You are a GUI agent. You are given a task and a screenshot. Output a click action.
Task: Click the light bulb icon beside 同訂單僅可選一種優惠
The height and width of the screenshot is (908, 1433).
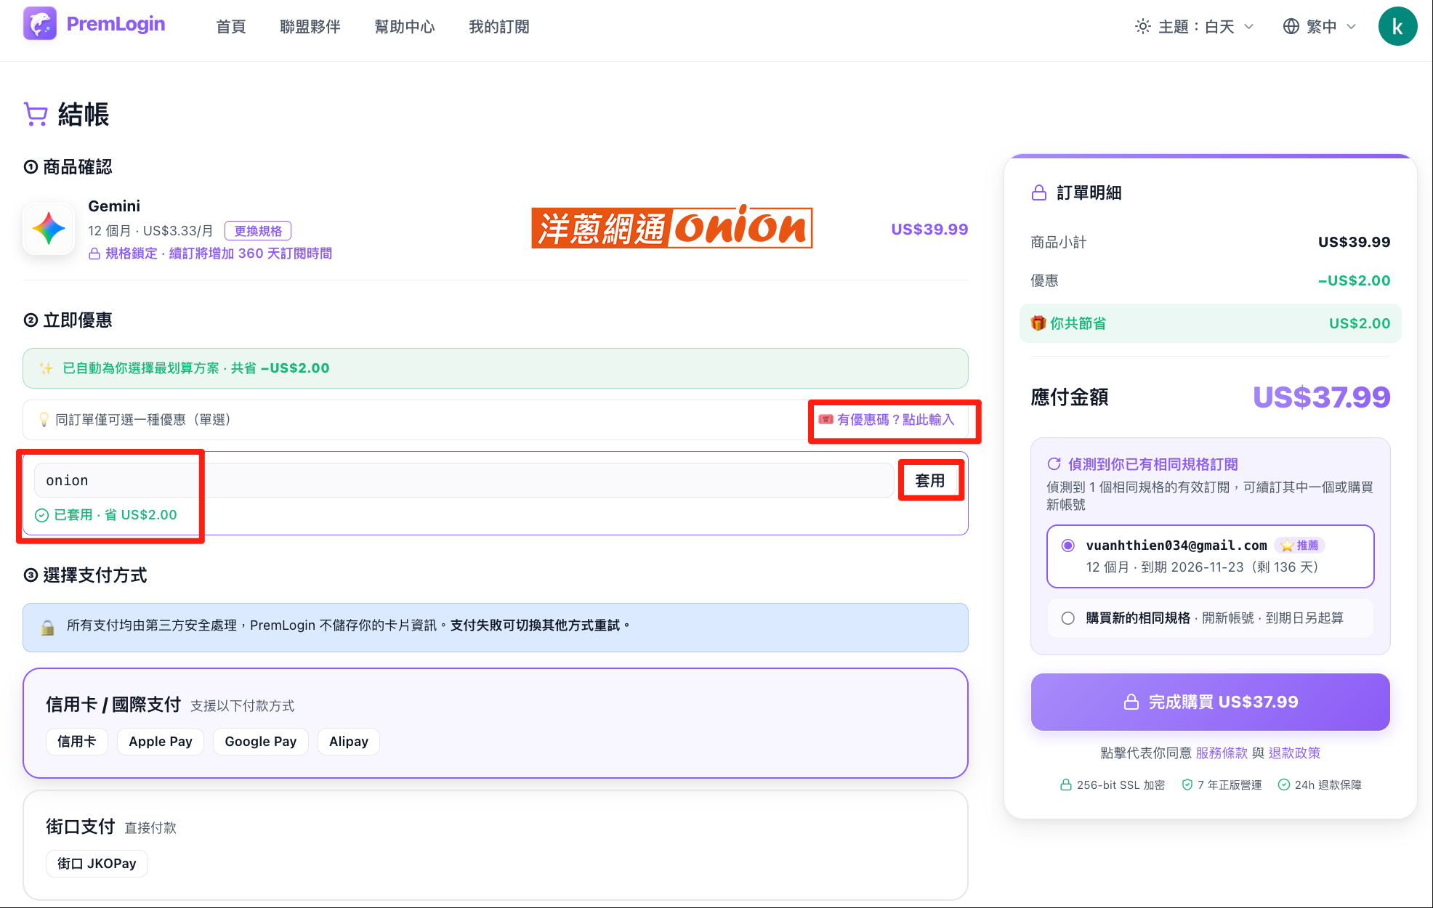(44, 420)
